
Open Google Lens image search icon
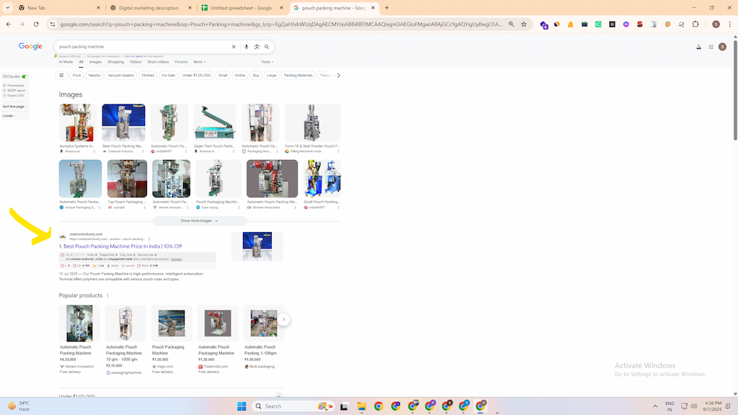pyautogui.click(x=257, y=47)
